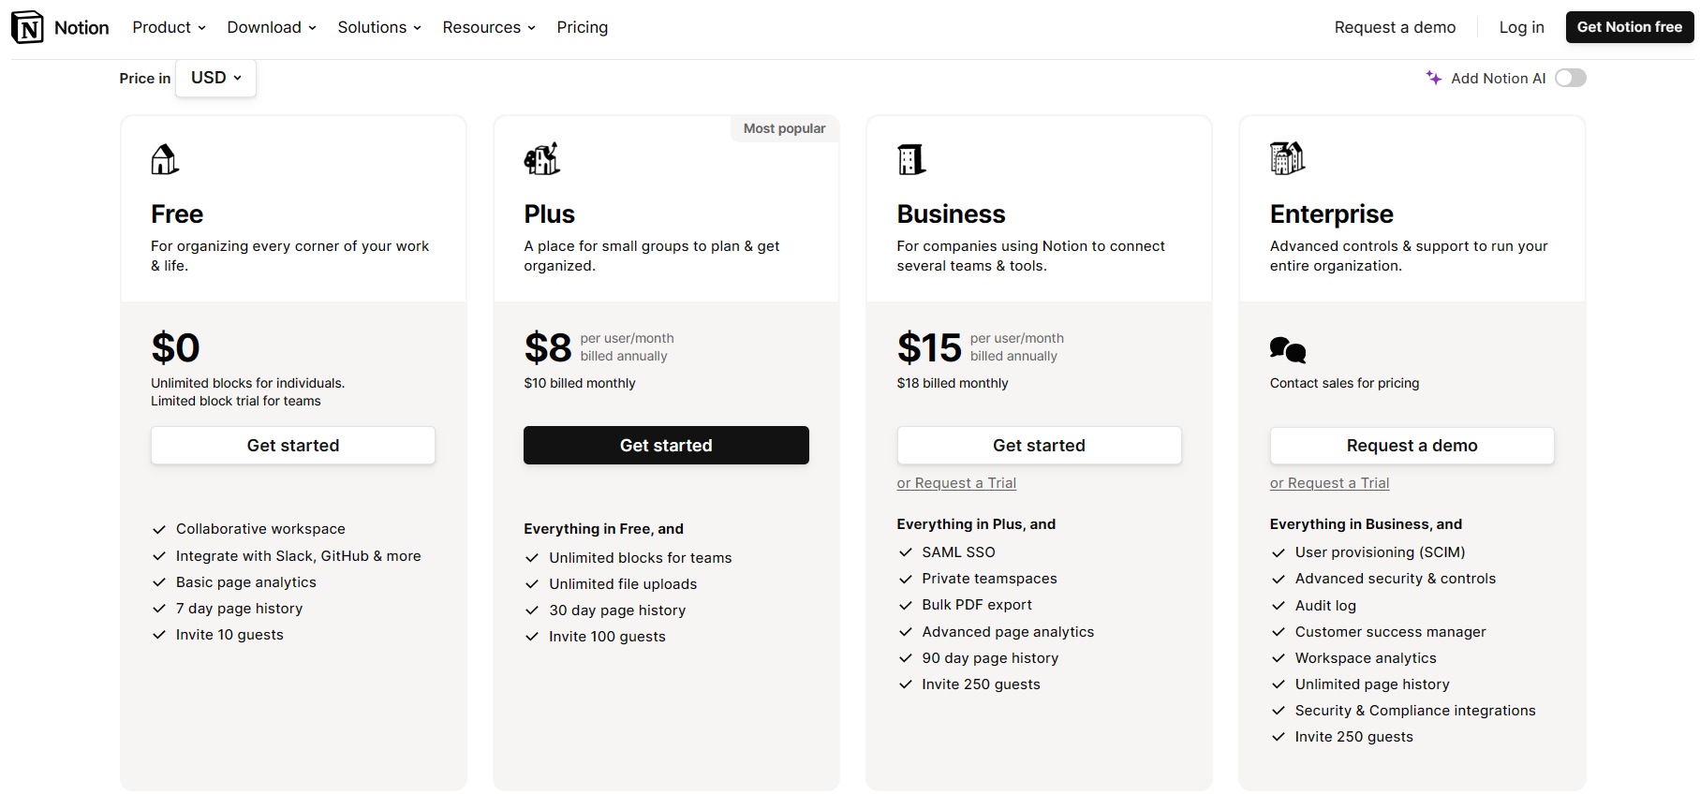This screenshot has width=1700, height=809.
Task: Click the Notion AI sparkle icon
Action: click(x=1433, y=78)
